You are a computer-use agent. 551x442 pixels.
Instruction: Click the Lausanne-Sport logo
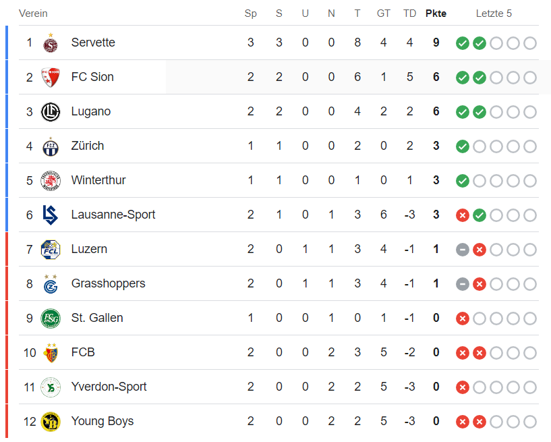pos(51,215)
